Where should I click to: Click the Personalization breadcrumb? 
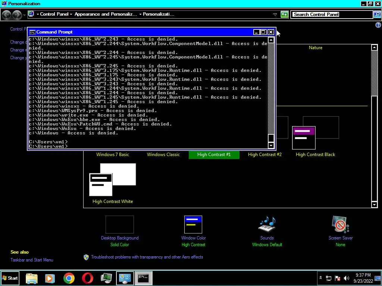coord(158,14)
